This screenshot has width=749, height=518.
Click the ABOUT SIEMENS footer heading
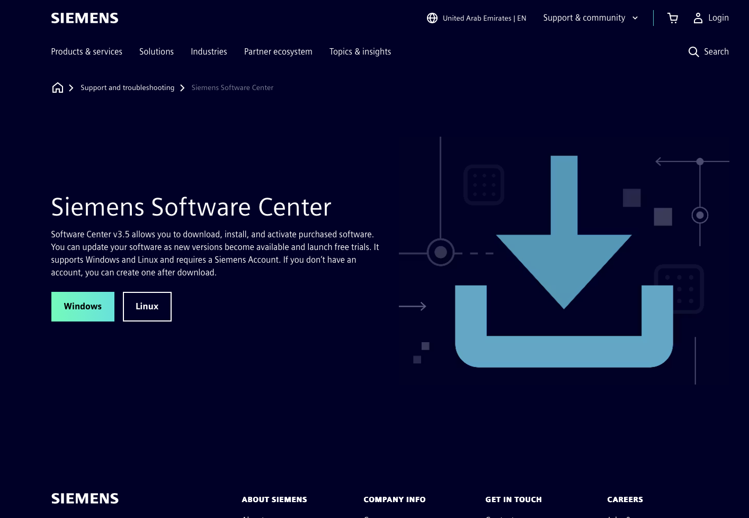pyautogui.click(x=274, y=499)
